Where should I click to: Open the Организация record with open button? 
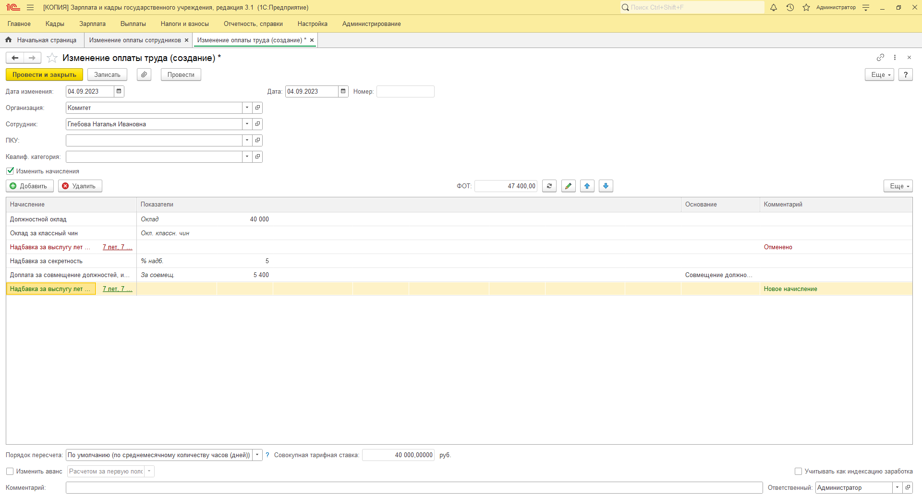257,108
